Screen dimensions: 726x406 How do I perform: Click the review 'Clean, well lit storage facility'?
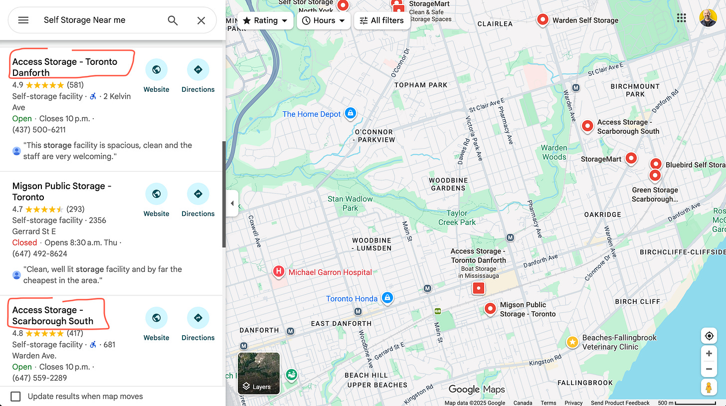pyautogui.click(x=103, y=275)
